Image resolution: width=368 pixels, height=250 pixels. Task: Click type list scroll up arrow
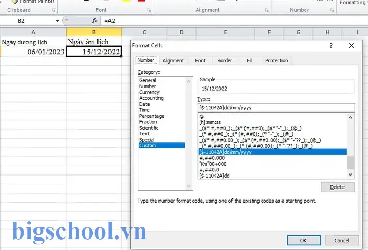[350, 117]
